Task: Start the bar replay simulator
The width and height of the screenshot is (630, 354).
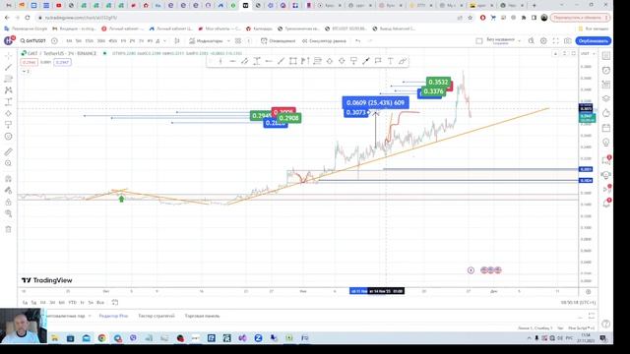Action: 324,41
